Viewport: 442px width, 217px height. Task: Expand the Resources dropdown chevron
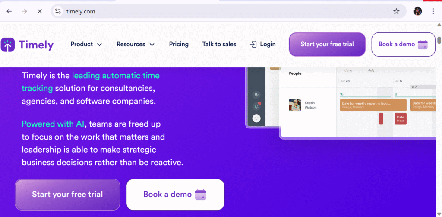click(152, 45)
